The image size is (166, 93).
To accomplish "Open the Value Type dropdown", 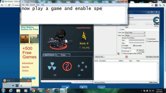I will pyautogui.click(x=135, y=36).
